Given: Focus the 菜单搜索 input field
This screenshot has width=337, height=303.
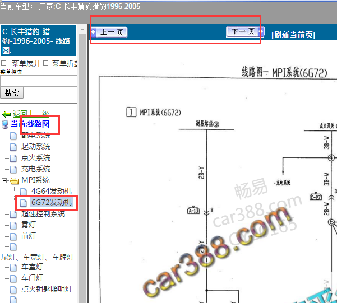Looking at the screenshot, I should 39,81.
